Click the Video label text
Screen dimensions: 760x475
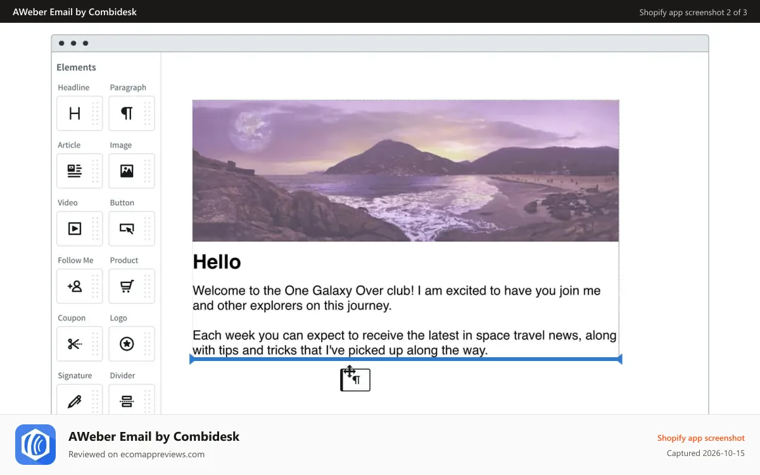(68, 203)
